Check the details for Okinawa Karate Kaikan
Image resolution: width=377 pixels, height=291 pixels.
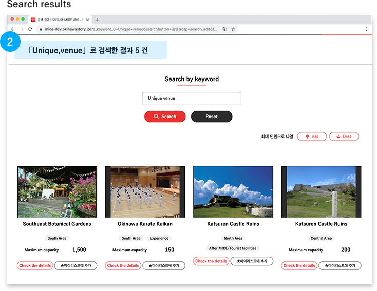coord(123,265)
